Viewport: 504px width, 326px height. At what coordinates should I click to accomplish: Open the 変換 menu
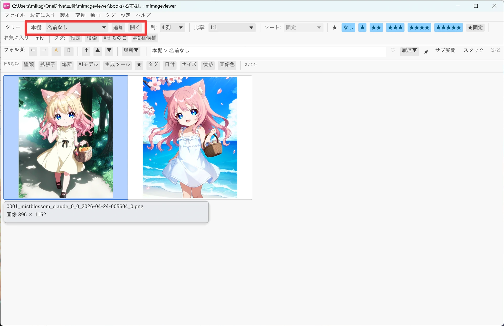coord(80,15)
